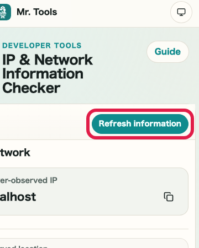199x248 pixels.
Task: Open the Guide button
Action: (167, 52)
